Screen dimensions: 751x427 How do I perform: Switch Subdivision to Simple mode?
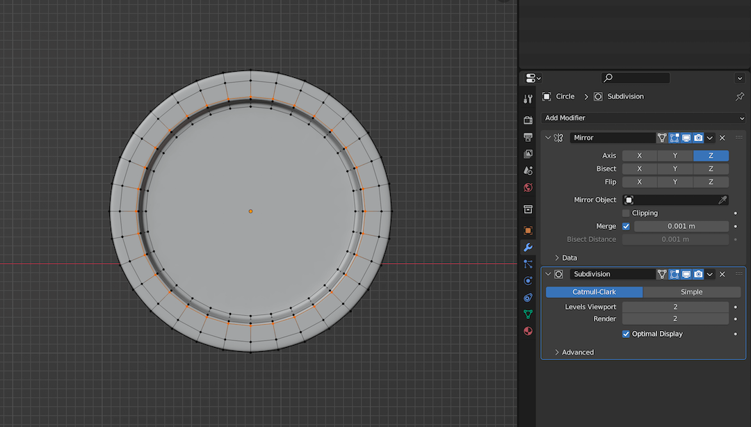pos(692,291)
